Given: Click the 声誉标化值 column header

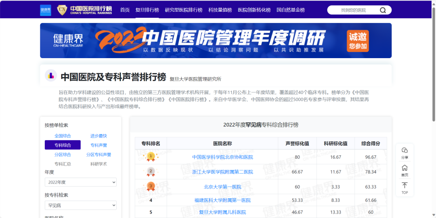Looking at the screenshot, I should pyautogui.click(x=297, y=143).
